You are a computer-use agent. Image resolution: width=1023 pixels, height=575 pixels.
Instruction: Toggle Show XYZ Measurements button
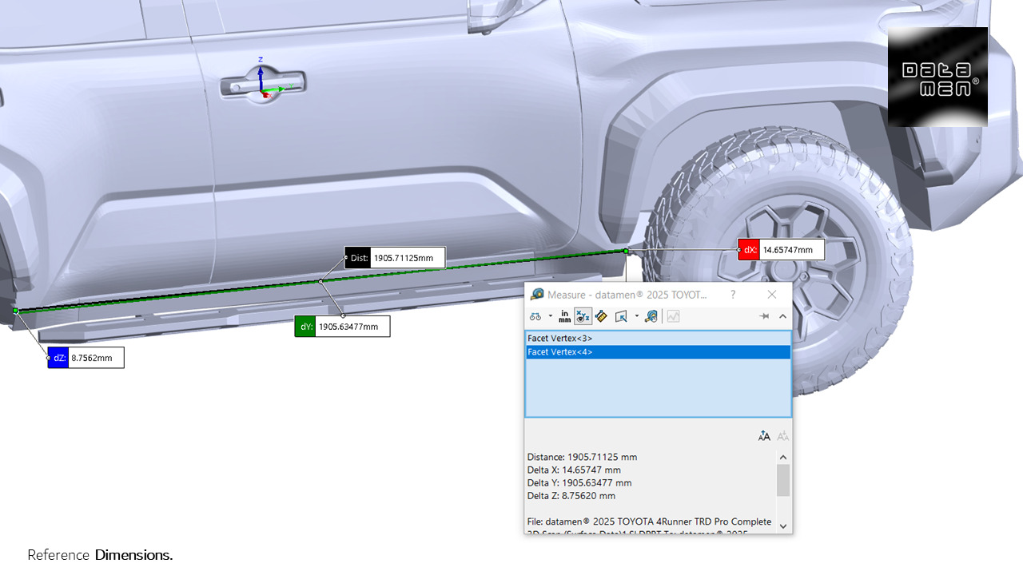[x=583, y=316]
